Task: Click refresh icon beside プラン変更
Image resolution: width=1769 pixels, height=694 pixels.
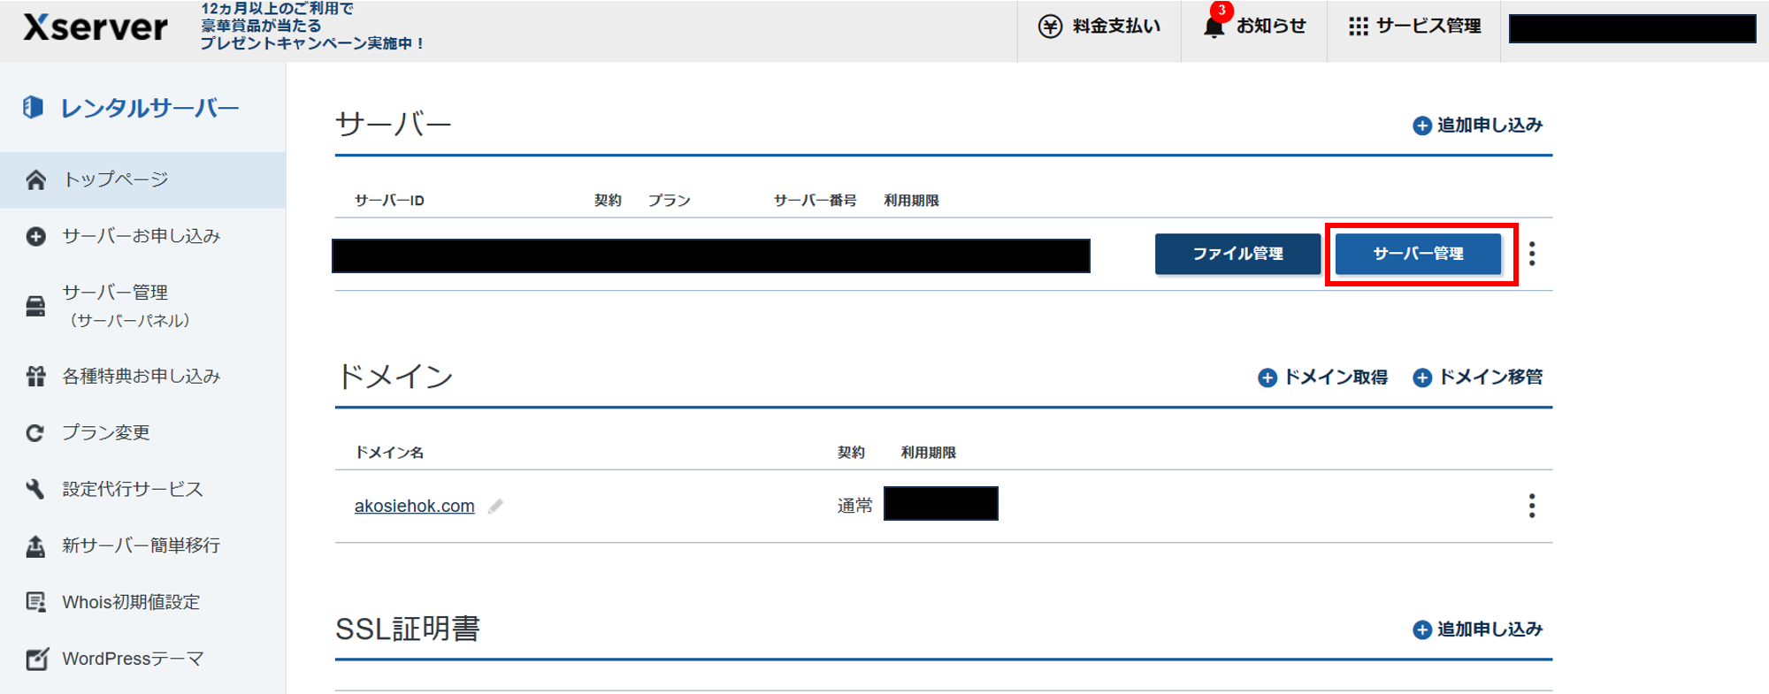Action: click(35, 432)
